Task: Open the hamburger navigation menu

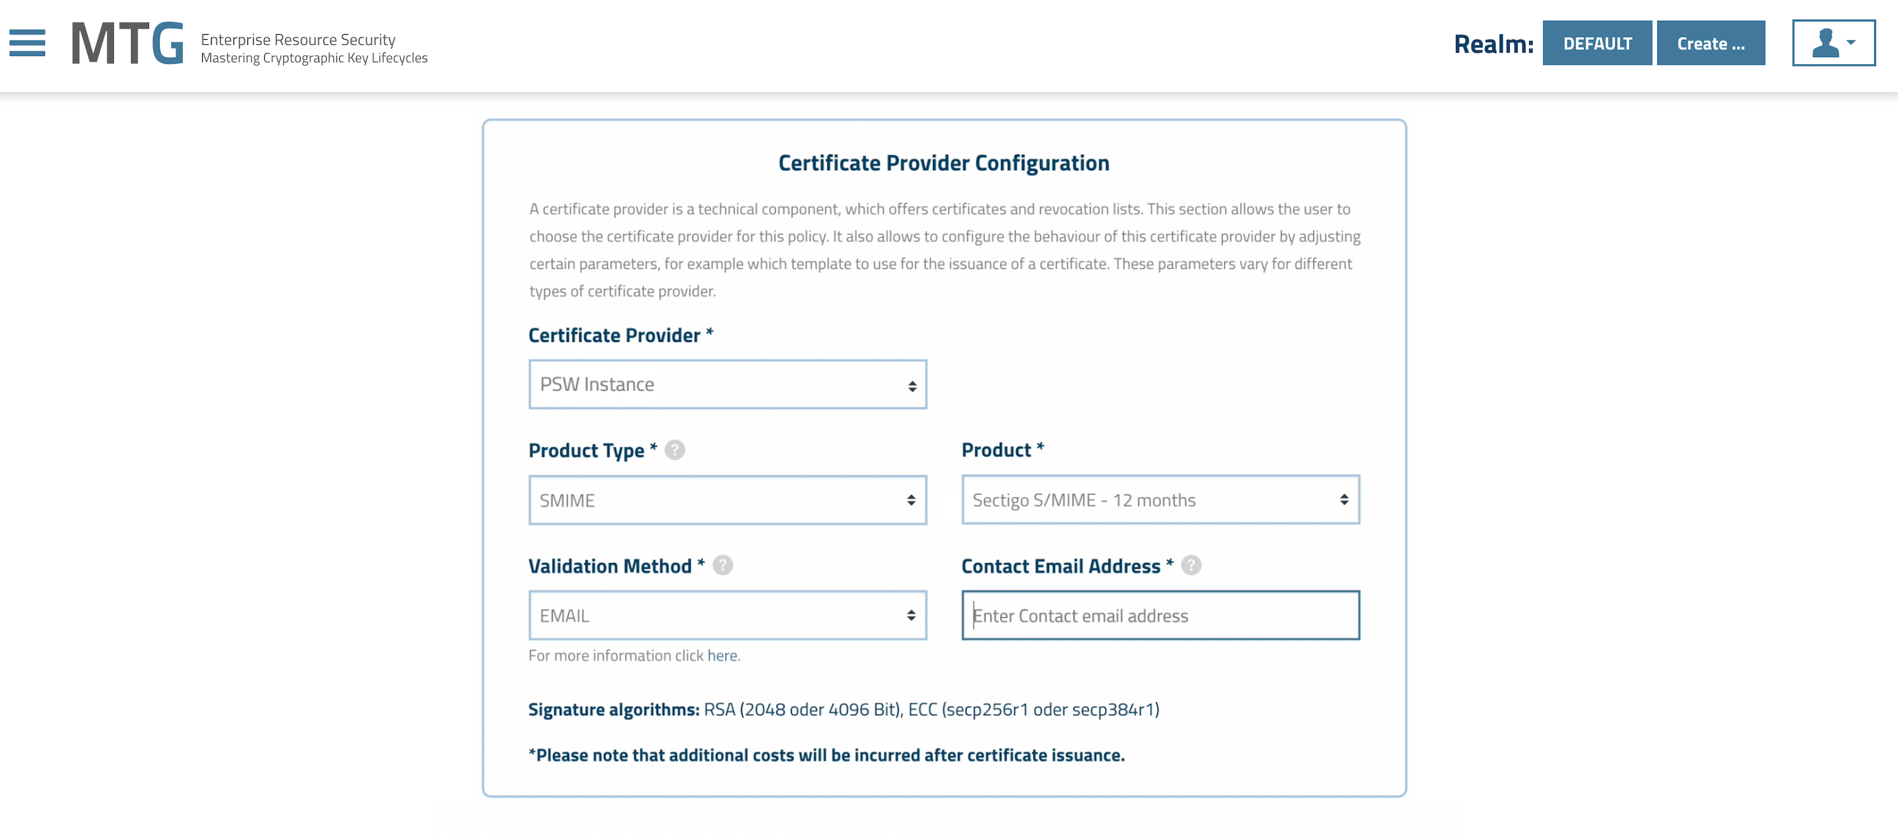Action: tap(27, 43)
